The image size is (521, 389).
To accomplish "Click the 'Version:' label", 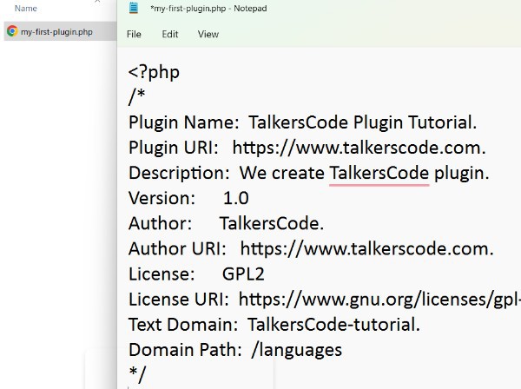I will (x=162, y=198).
